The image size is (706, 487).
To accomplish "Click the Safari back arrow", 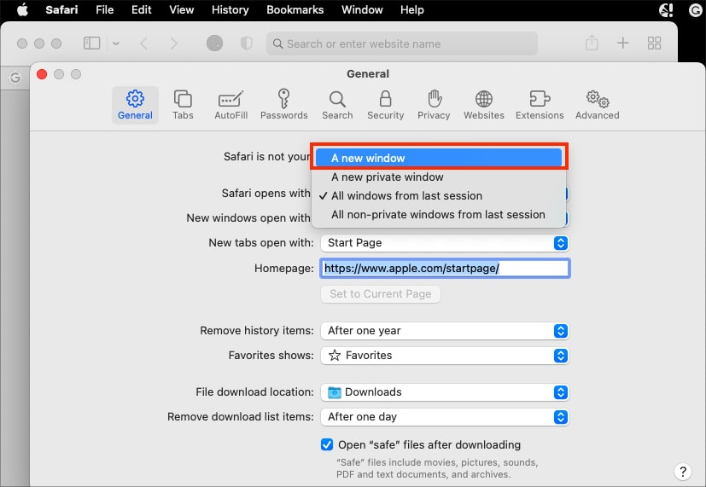I will (x=143, y=43).
